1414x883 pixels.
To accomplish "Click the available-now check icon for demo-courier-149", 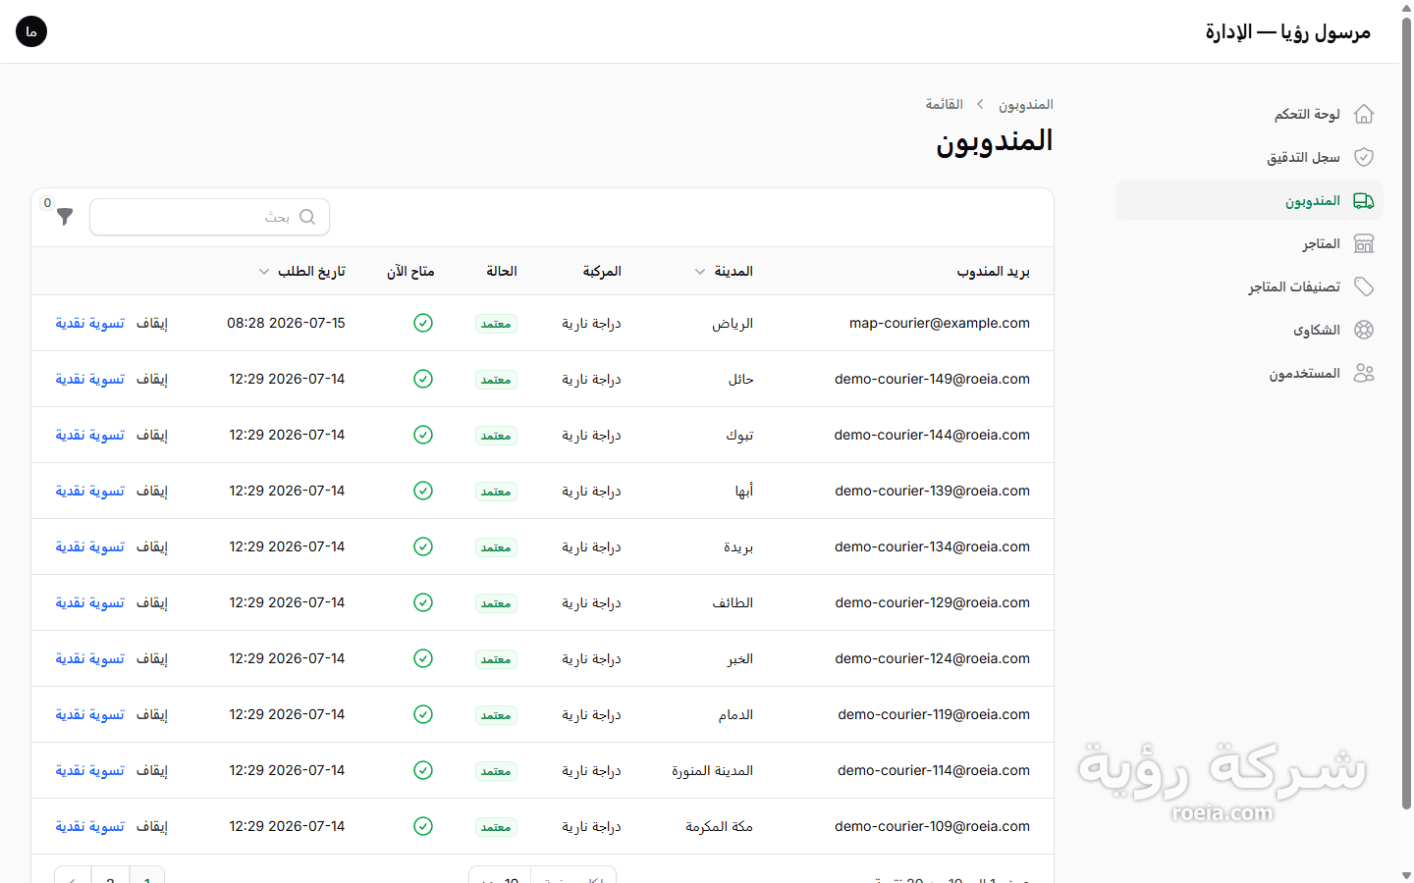I will click(423, 379).
